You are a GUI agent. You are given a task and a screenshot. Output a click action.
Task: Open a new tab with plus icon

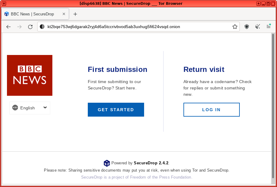pos(75,14)
